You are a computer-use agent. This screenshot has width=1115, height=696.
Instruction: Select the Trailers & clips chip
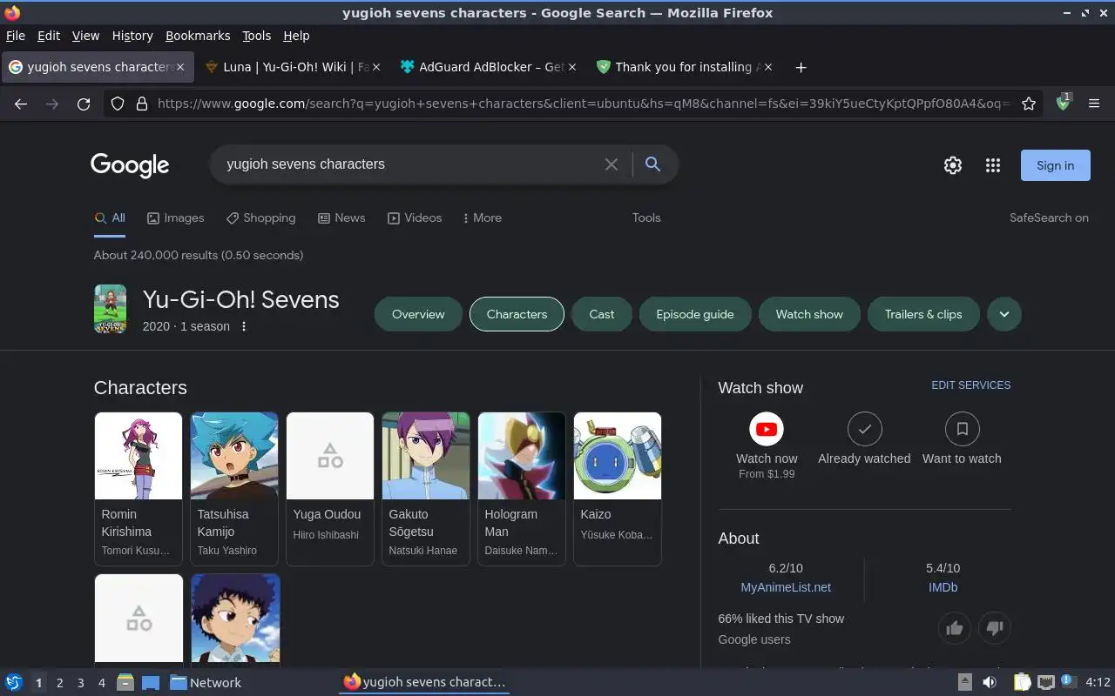(923, 314)
